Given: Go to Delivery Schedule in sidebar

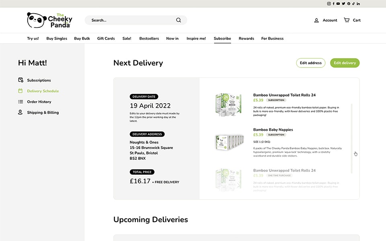Looking at the screenshot, I should 43,91.
